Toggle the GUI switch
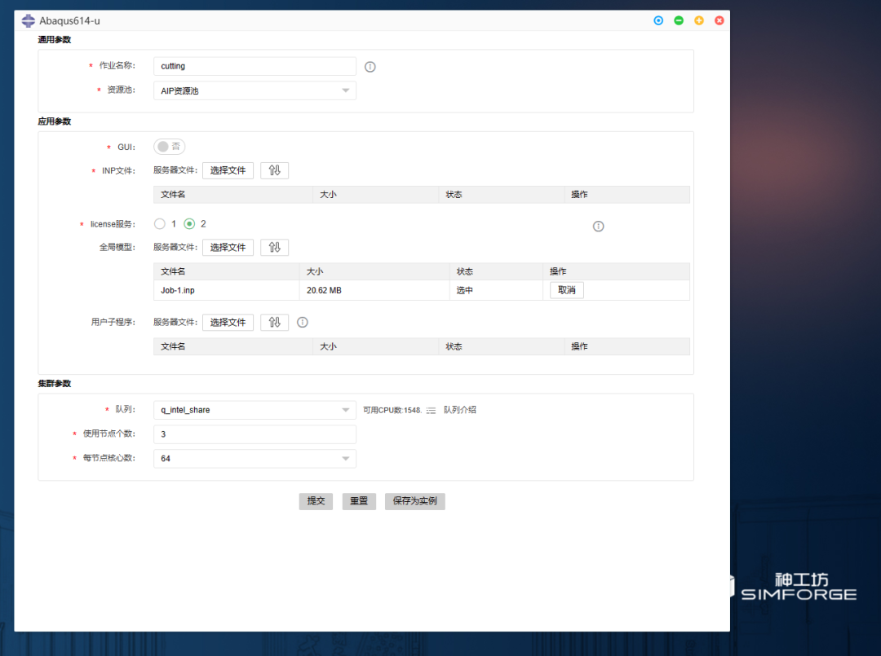 coord(169,147)
